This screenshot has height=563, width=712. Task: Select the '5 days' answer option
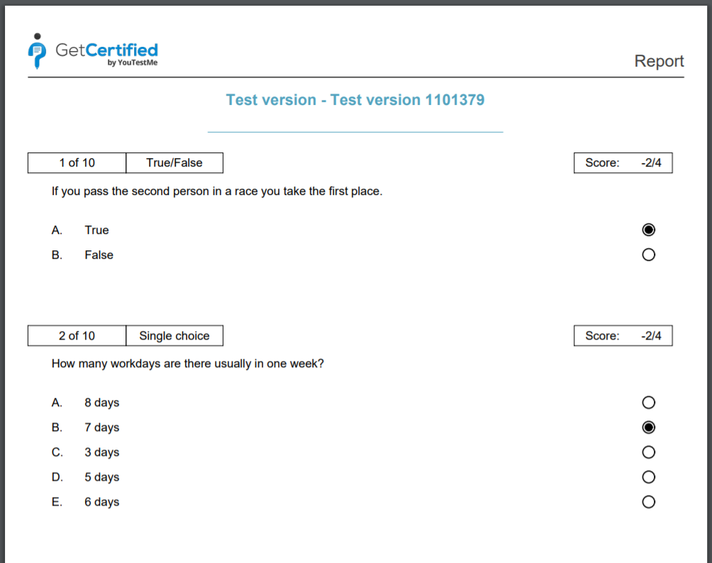pos(648,476)
